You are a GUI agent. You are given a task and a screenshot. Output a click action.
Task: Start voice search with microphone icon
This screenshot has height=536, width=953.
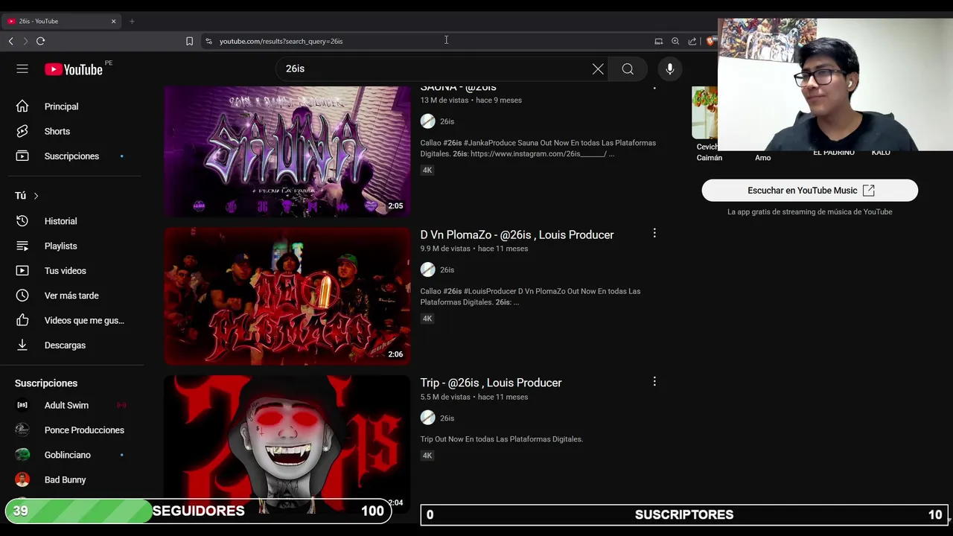pyautogui.click(x=670, y=68)
